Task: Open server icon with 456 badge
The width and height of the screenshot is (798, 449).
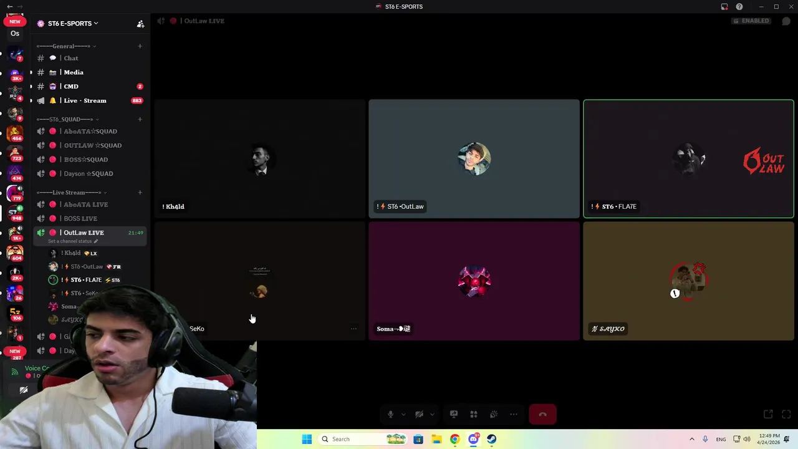Action: pos(15,133)
